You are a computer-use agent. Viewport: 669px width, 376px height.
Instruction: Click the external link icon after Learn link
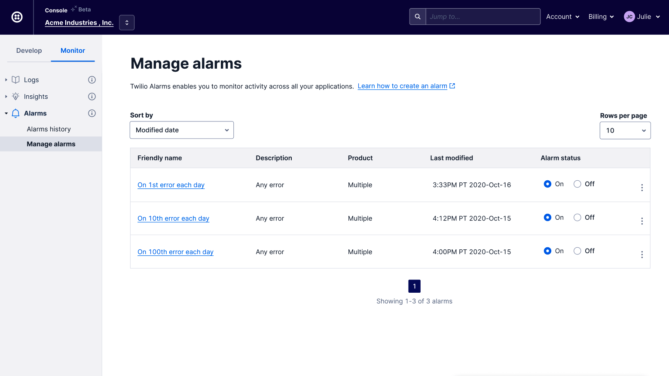click(x=452, y=86)
